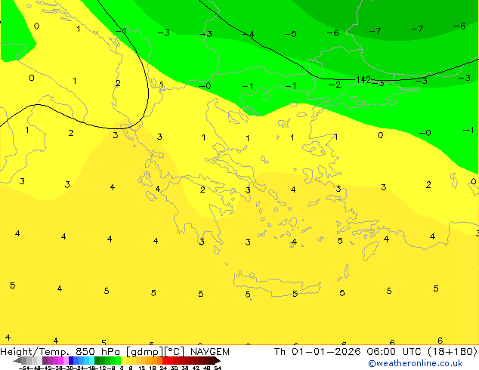The height and width of the screenshot is (370, 479).
Task: Click the dark maroon right arrow end of the scale
Action: coord(217,360)
